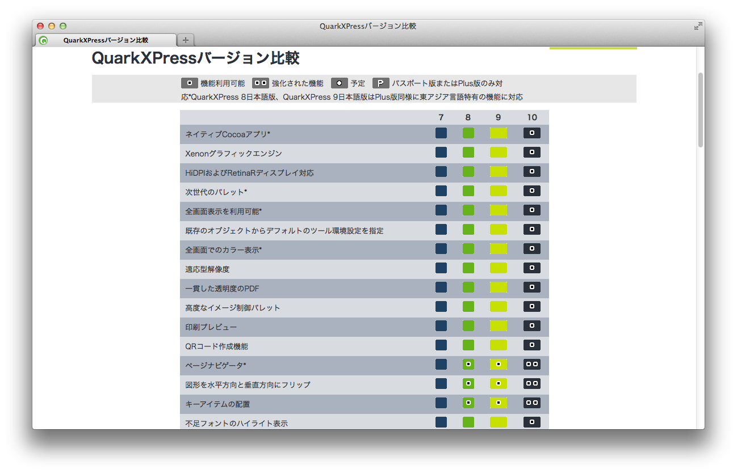Screen dimensions: 737x474
Task: Click the fullscreen arrows in the title bar
Action: click(697, 26)
